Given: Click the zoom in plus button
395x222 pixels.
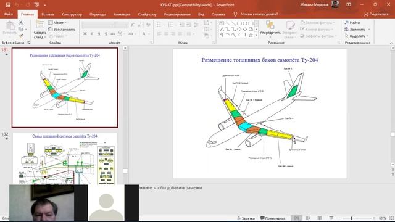Looking at the screenshot, I should pos(374,218).
